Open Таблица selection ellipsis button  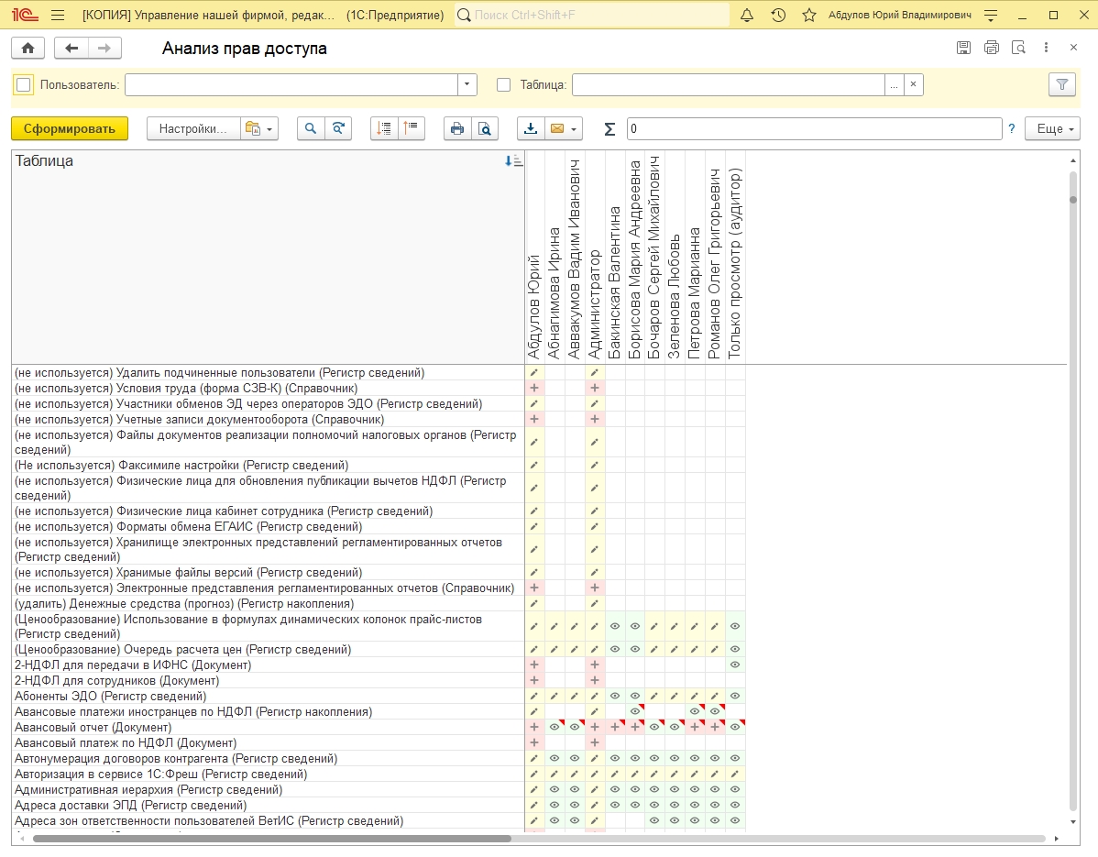[x=894, y=84]
